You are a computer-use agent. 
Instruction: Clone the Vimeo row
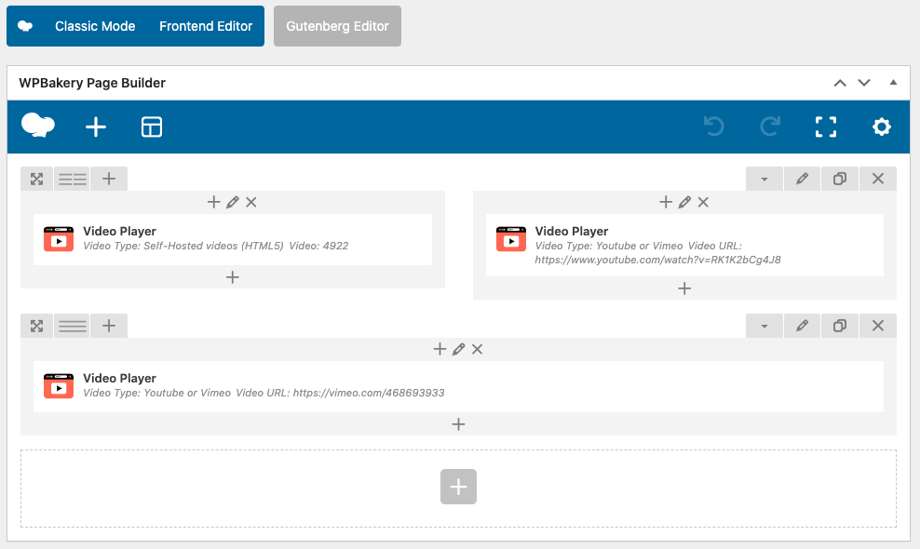coord(840,326)
